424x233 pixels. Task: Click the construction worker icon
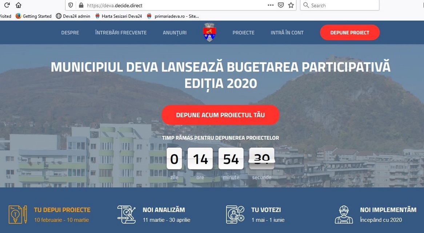pos(344,214)
